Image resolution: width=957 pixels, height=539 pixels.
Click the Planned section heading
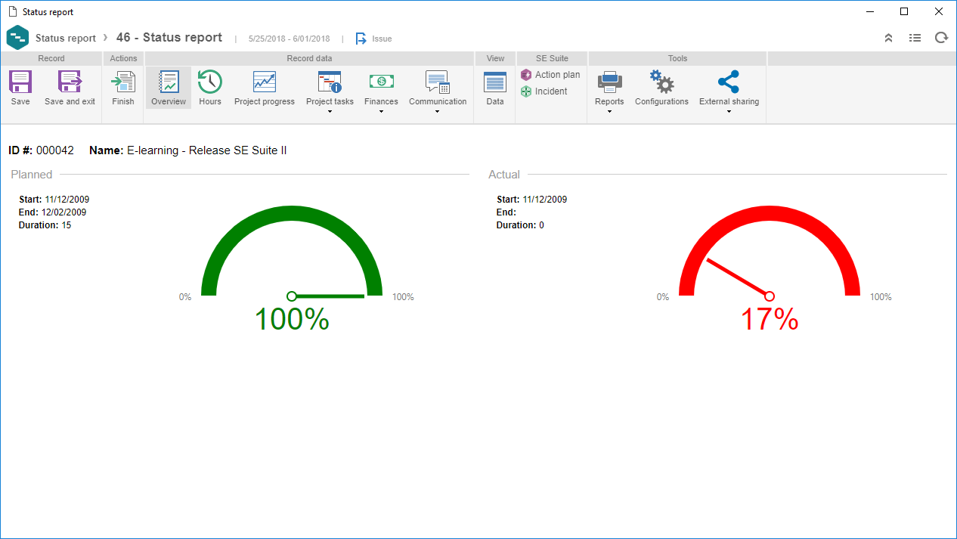32,175
